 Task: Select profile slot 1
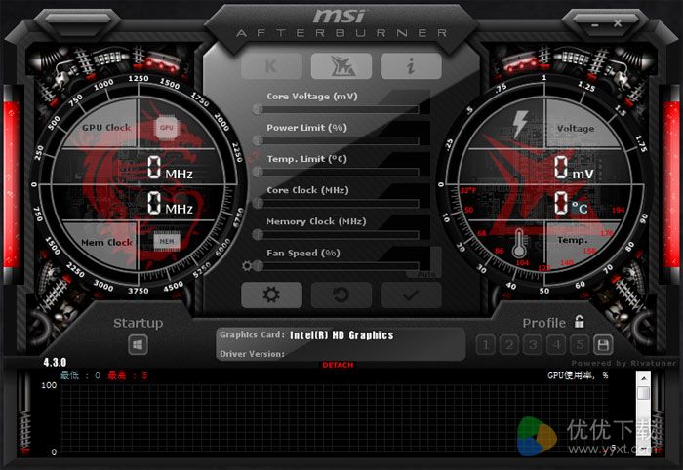click(x=485, y=345)
